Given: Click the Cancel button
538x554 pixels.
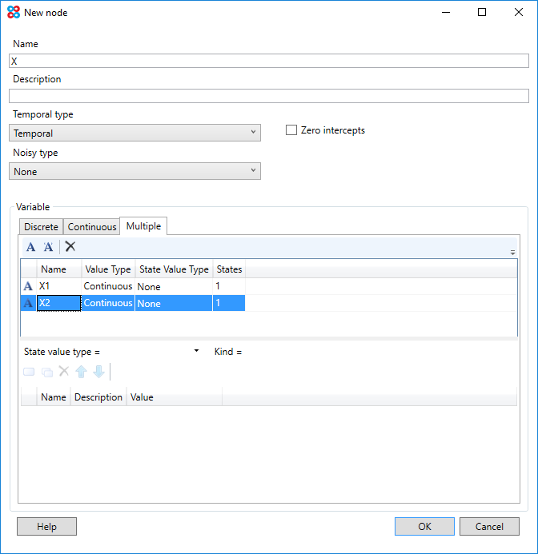Looking at the screenshot, I should point(489,527).
